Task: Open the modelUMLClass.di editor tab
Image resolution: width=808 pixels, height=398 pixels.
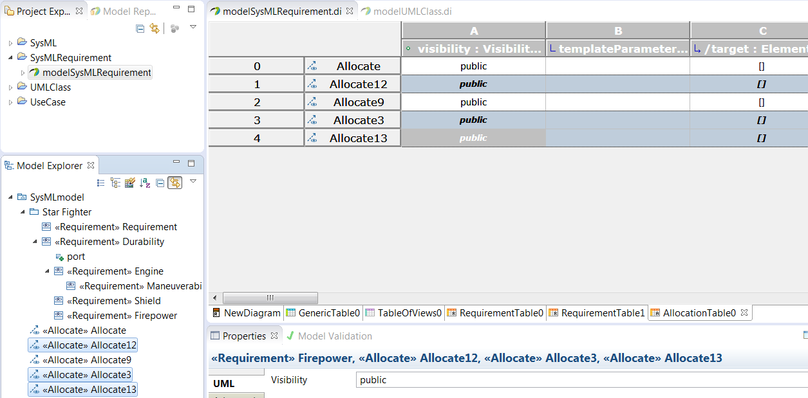Action: 406,11
